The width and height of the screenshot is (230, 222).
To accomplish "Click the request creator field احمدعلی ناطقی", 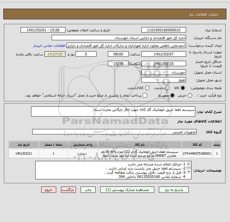I will pos(126,46).
